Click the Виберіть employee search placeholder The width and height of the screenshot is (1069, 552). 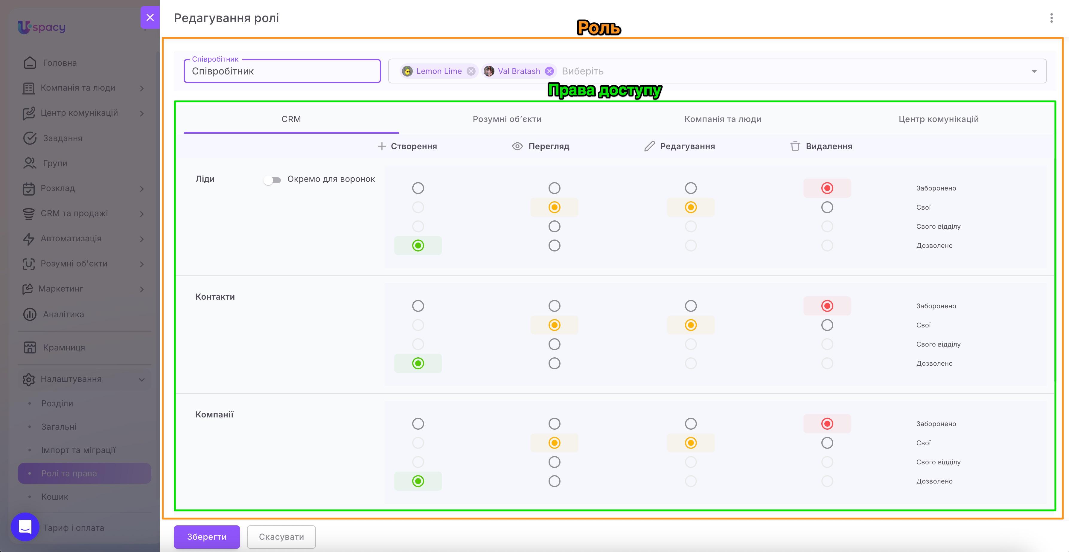pyautogui.click(x=583, y=71)
